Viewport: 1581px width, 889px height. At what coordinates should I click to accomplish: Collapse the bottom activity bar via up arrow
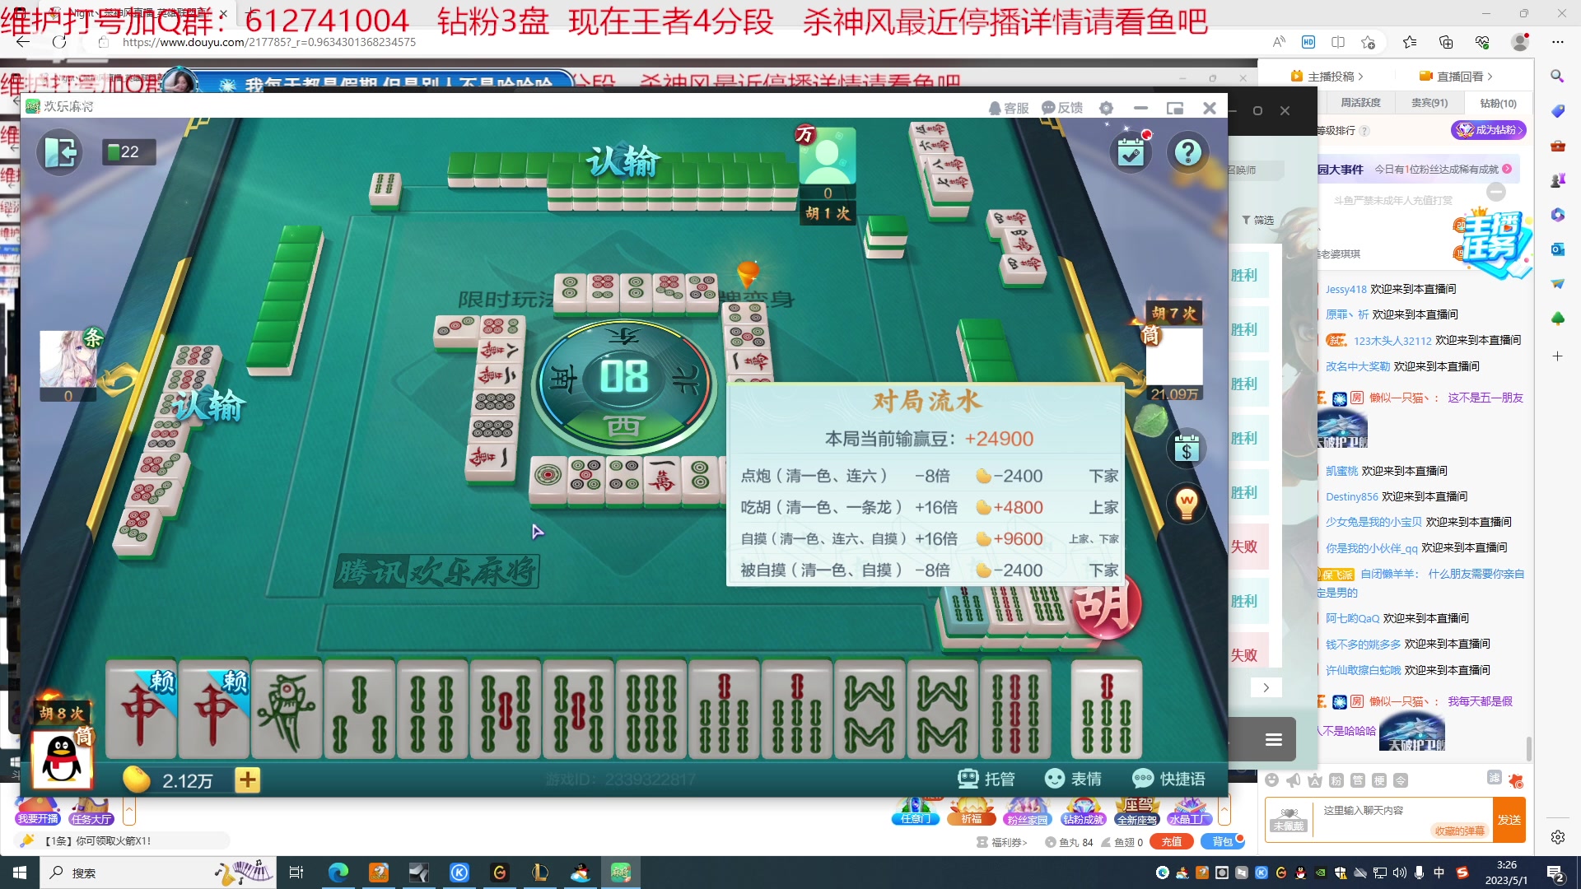click(x=1224, y=811)
